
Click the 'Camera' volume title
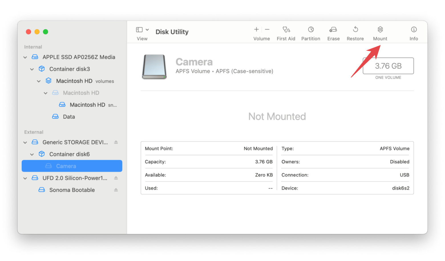coord(194,62)
